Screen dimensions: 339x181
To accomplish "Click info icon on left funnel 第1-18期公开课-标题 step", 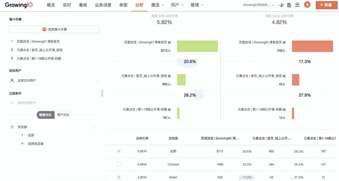I will point(170,110).
